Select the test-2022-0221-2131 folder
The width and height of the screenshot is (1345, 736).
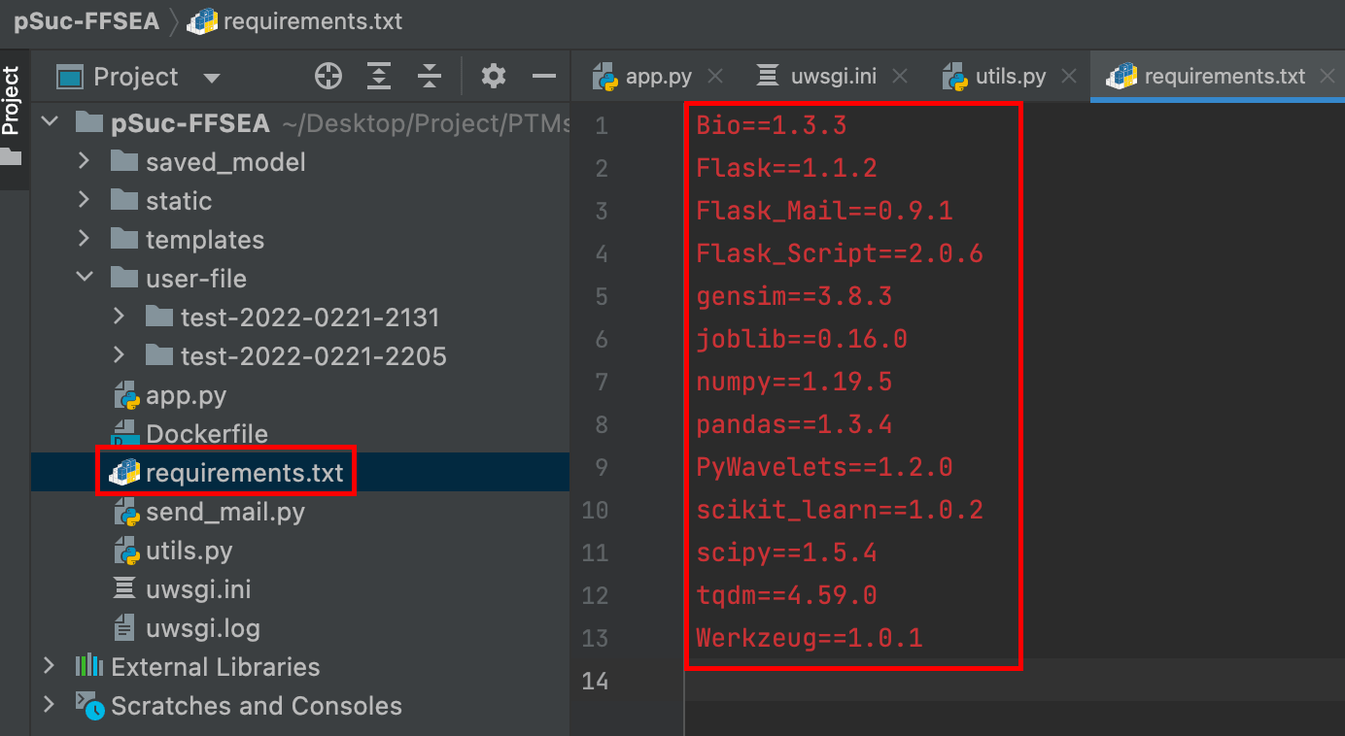(x=310, y=318)
